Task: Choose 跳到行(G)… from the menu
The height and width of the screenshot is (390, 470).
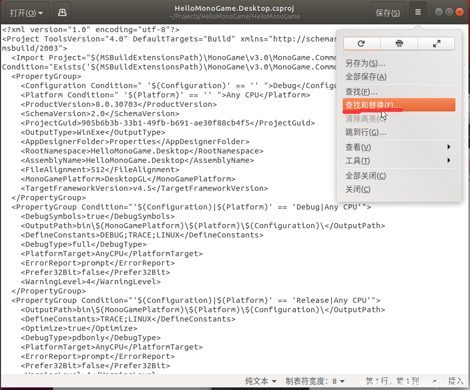Action: point(366,132)
